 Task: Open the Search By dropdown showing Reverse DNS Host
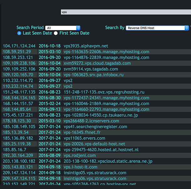[x=157, y=28]
